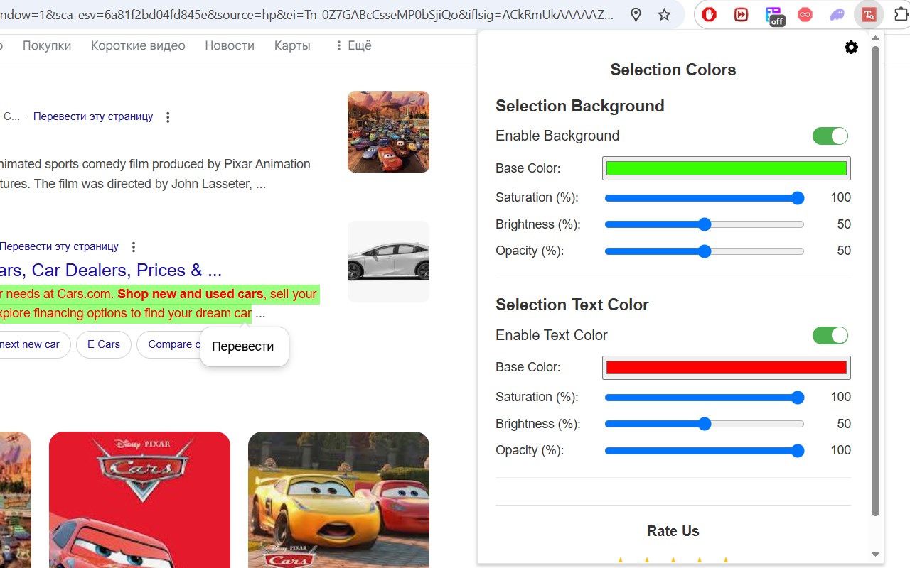
Task: Bookmark this page with the star icon
Action: click(x=664, y=15)
